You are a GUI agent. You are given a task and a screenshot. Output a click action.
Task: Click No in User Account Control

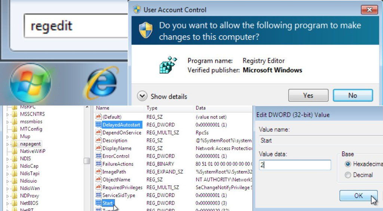pyautogui.click(x=353, y=95)
